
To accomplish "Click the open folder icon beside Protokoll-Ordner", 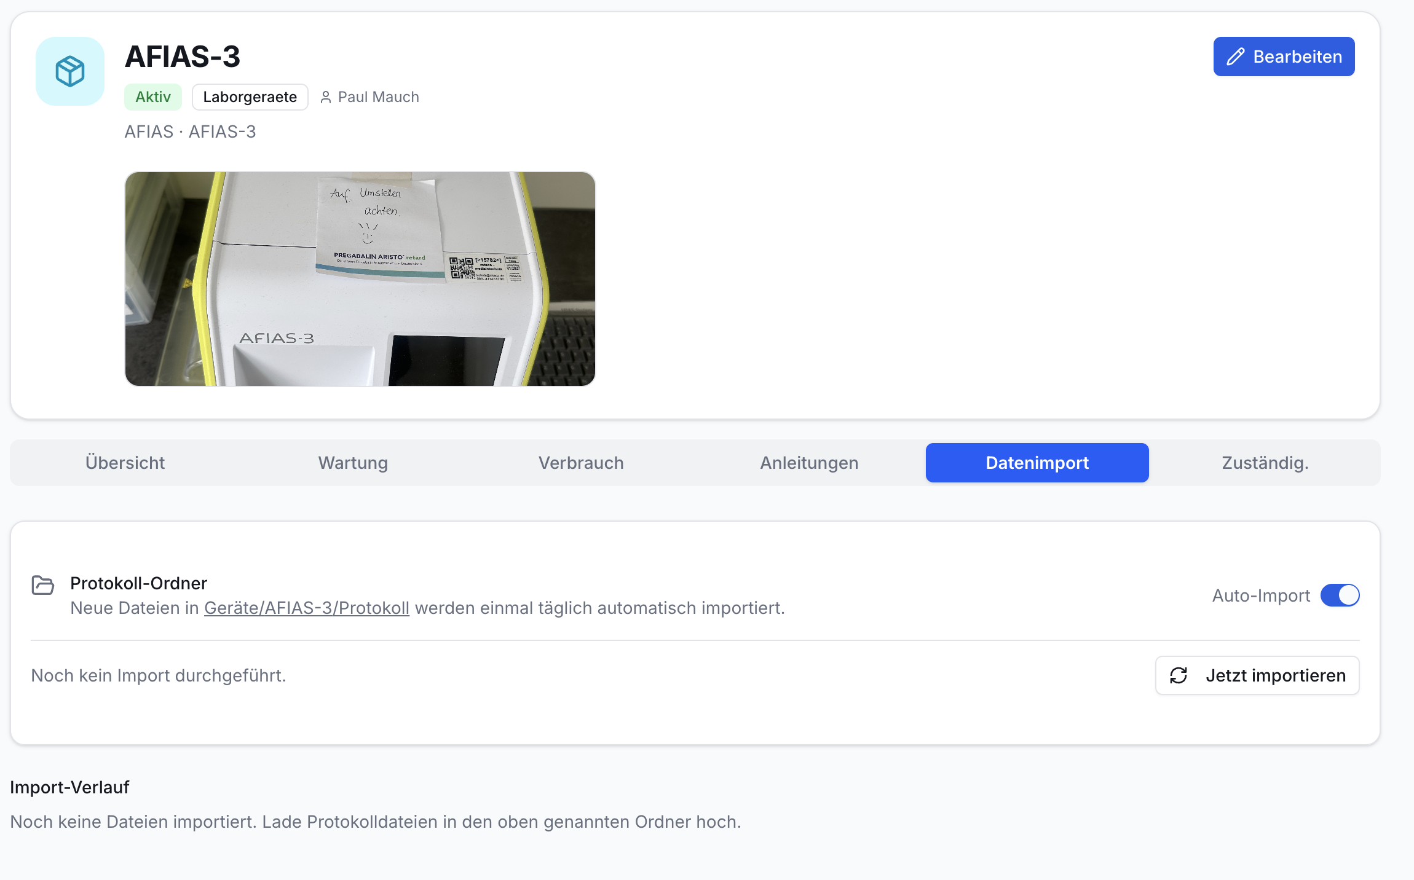I will [x=43, y=584].
